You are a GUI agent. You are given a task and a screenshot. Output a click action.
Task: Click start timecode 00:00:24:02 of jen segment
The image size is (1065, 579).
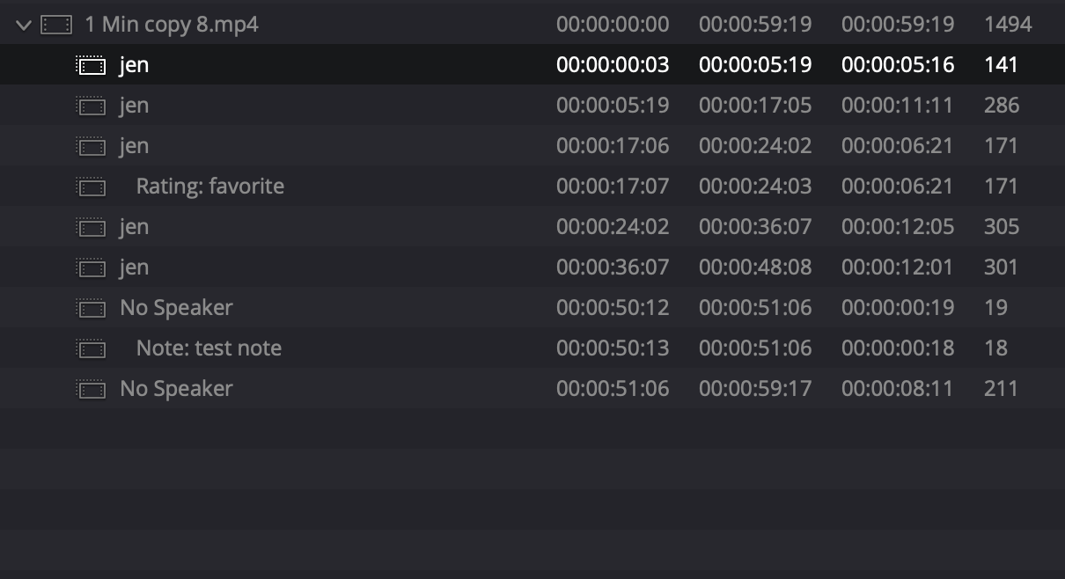tap(613, 227)
